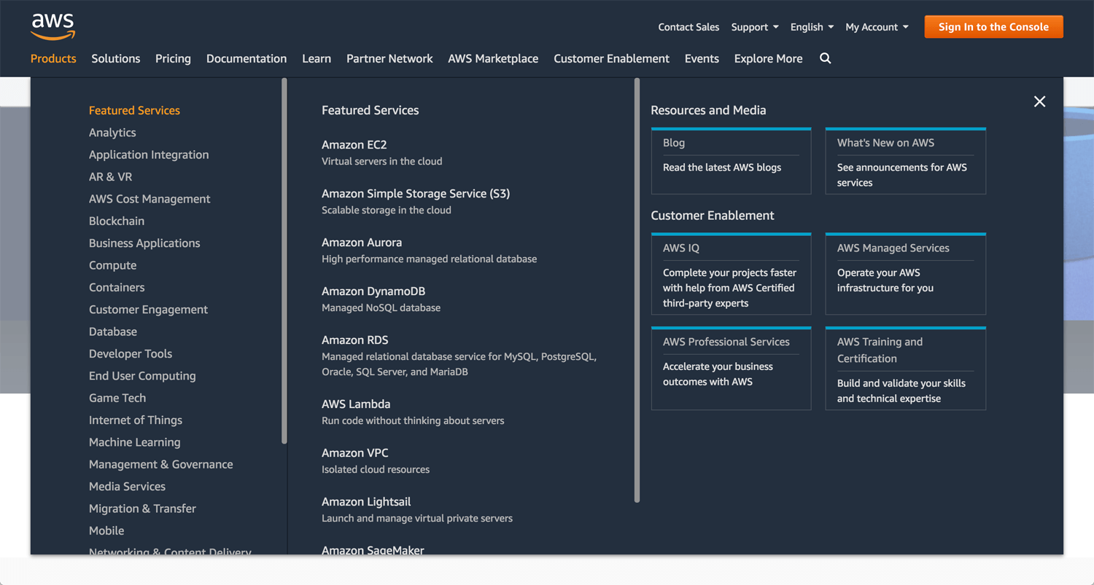Select Events in navigation bar
This screenshot has width=1094, height=585.
tap(702, 58)
